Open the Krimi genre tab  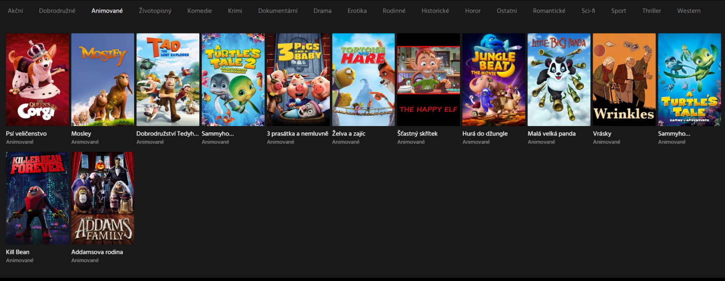(235, 10)
